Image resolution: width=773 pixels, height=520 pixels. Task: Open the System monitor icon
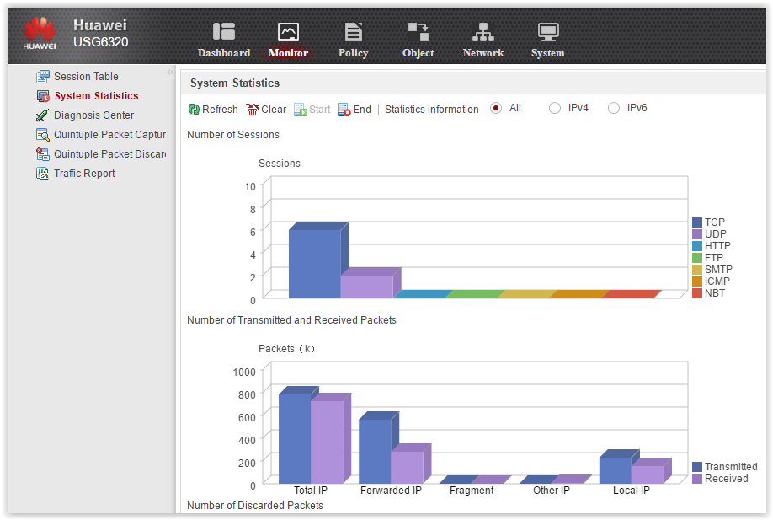pos(547,31)
